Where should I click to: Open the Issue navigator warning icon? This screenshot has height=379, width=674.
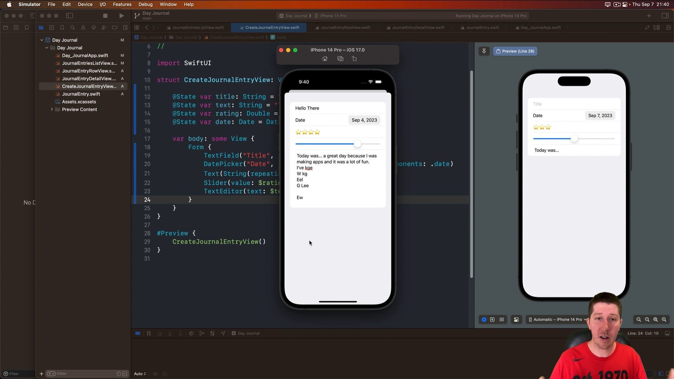(x=83, y=27)
